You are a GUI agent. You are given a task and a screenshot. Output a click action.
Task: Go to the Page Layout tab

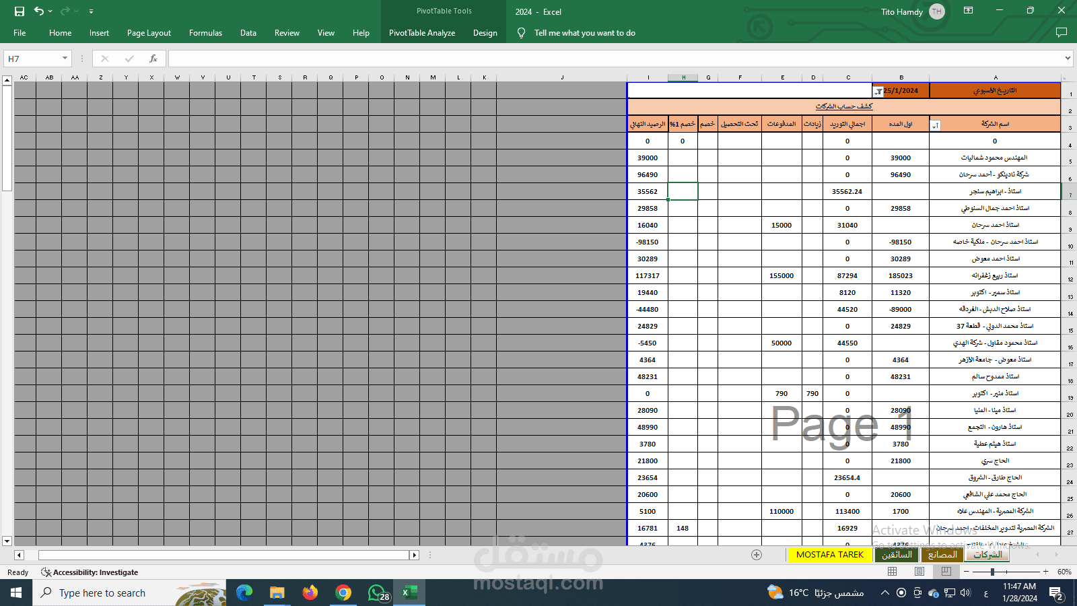(149, 33)
